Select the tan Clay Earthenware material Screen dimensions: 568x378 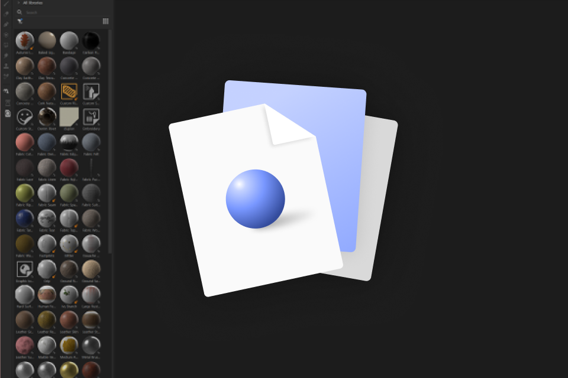coord(25,66)
